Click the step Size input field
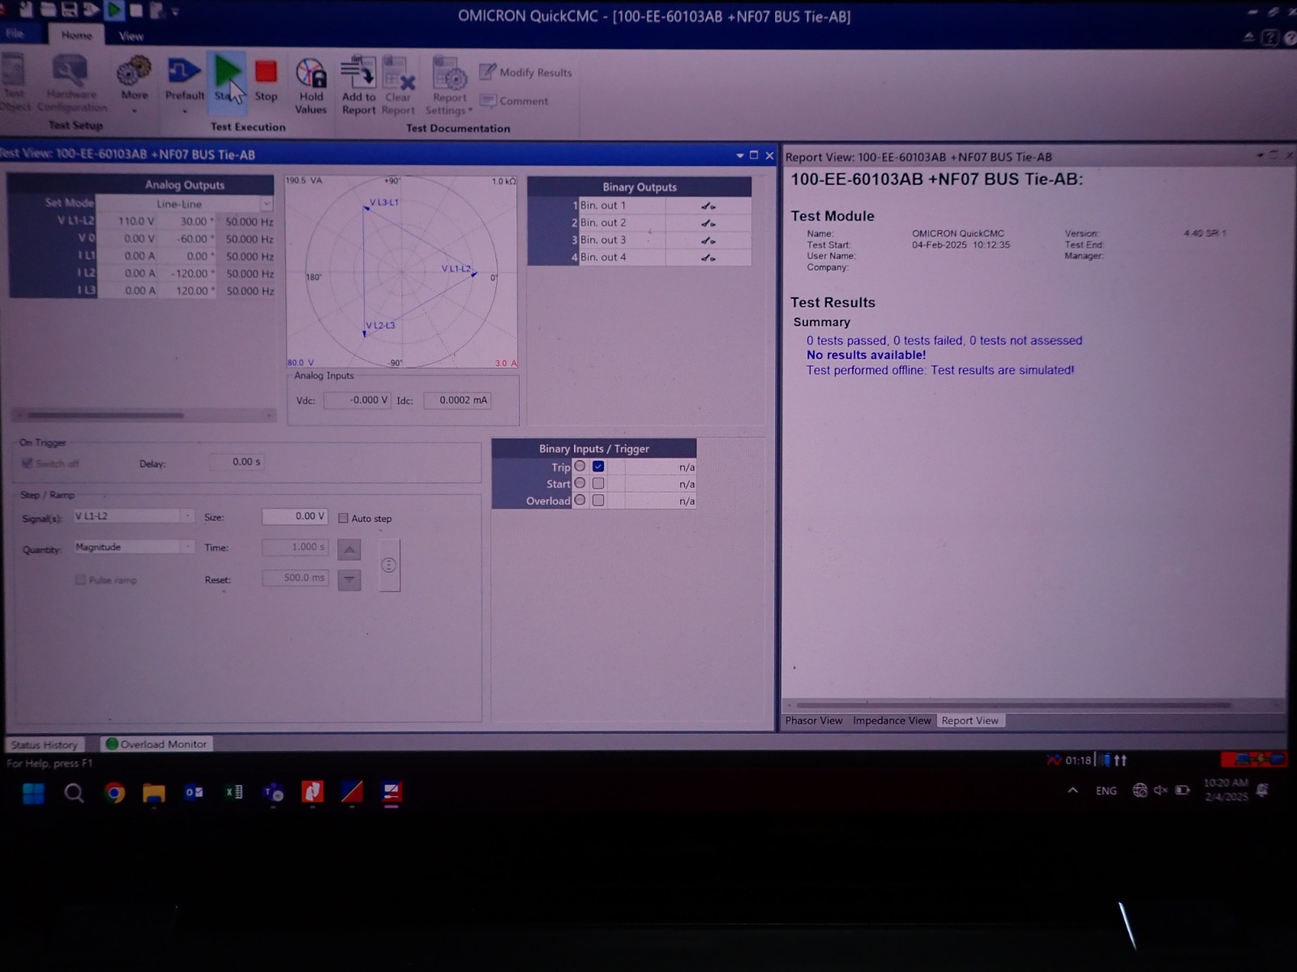The image size is (1297, 972). coord(295,516)
